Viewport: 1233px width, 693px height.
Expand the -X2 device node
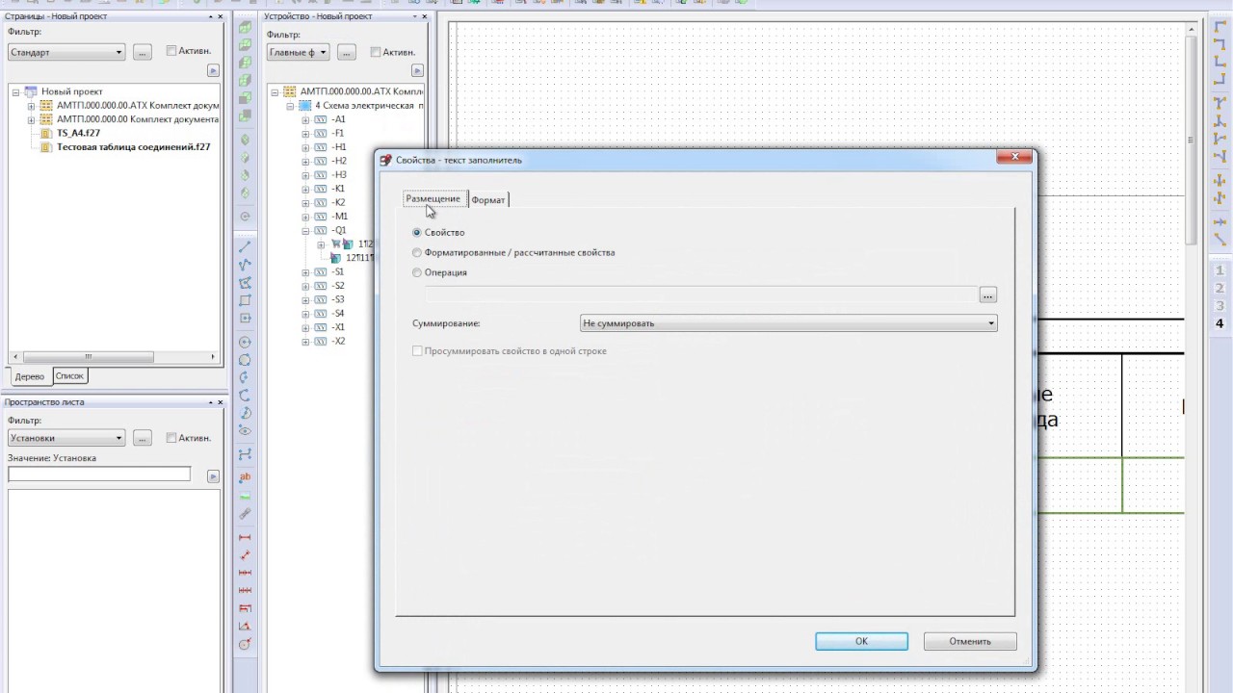tap(305, 342)
